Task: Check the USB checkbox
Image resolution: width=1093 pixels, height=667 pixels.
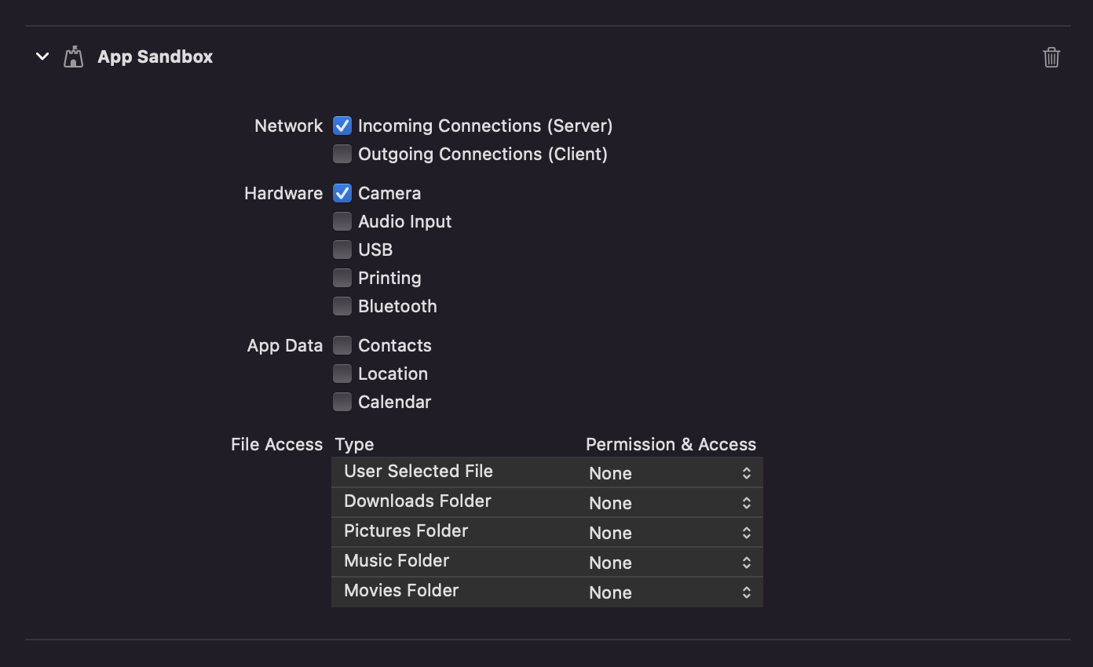Action: point(342,250)
